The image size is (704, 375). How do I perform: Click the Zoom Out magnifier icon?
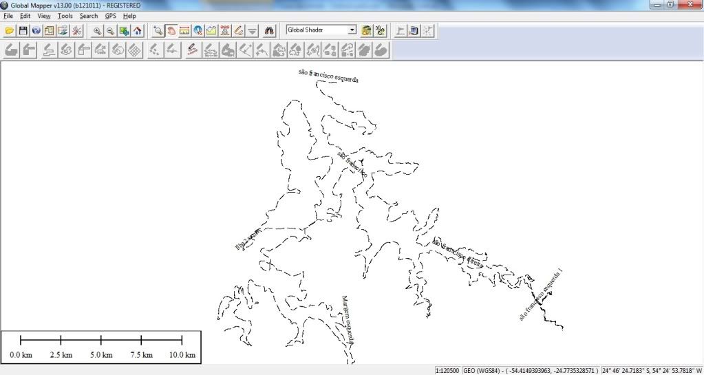[110, 30]
